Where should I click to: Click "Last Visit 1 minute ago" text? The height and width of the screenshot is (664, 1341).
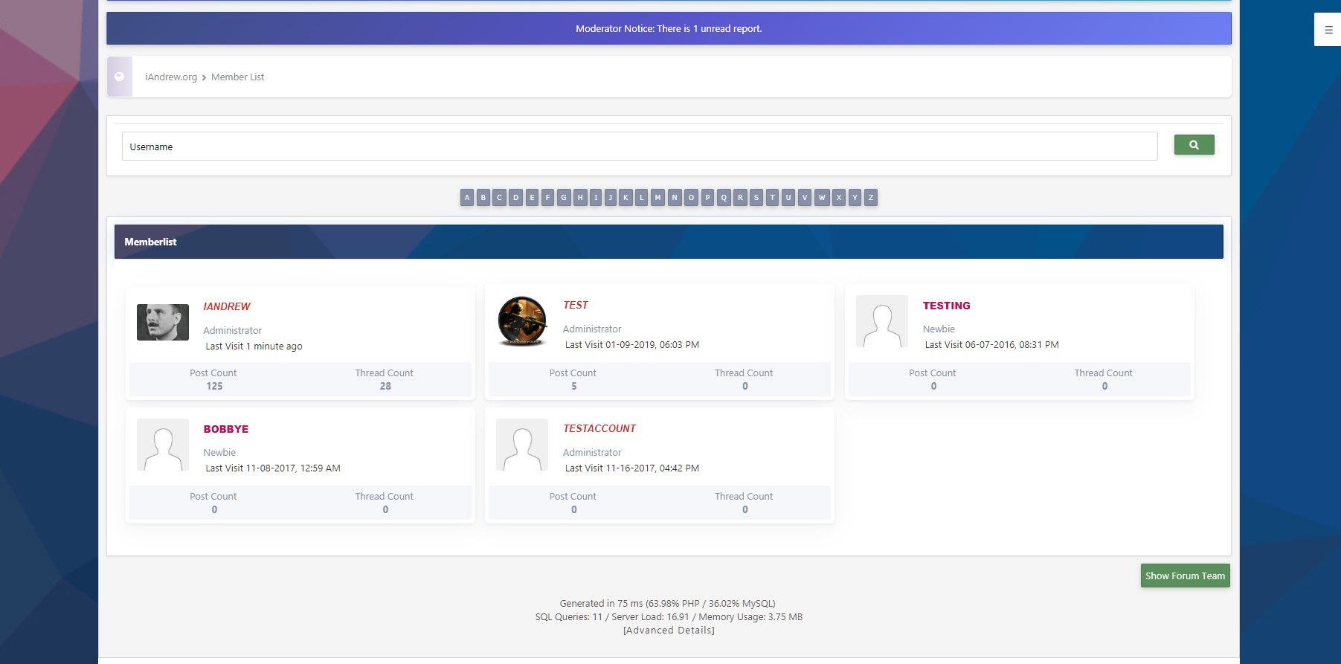pyautogui.click(x=254, y=346)
